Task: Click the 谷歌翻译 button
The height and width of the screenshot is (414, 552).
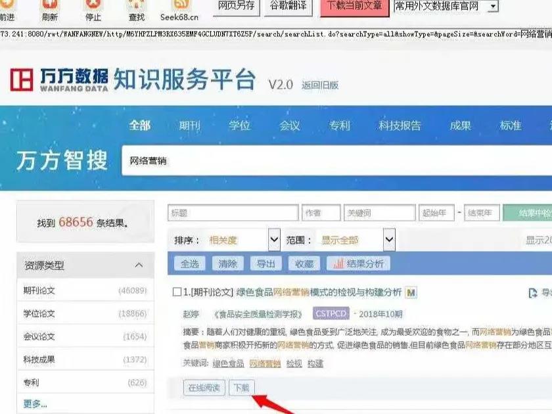Action: pos(288,7)
